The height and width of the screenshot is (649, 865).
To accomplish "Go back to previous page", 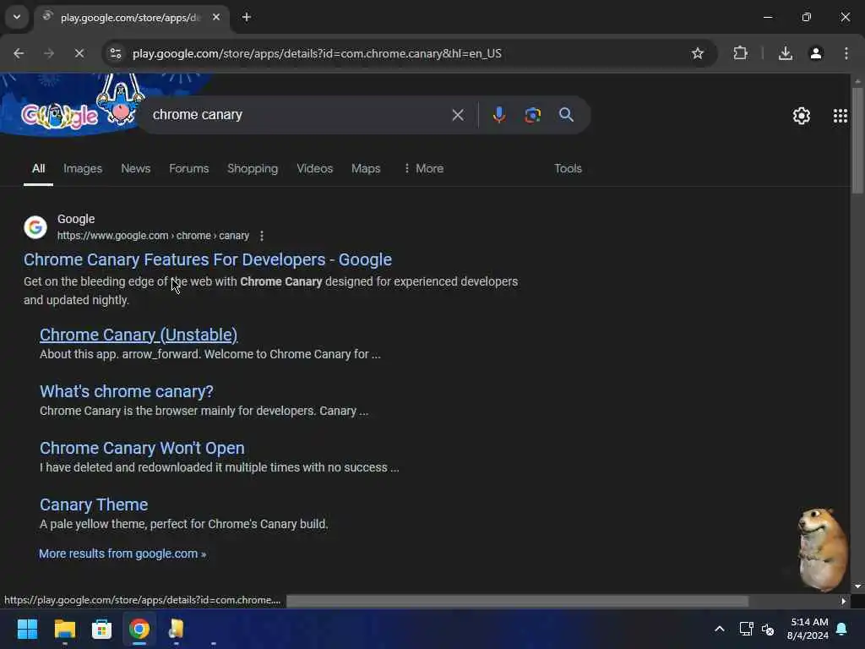I will pos(19,53).
